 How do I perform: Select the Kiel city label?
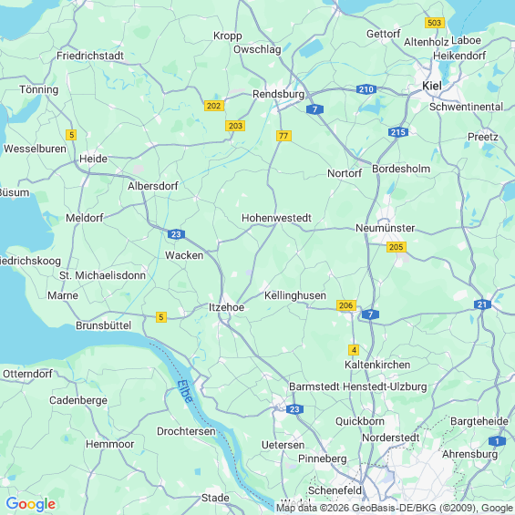[x=431, y=86]
